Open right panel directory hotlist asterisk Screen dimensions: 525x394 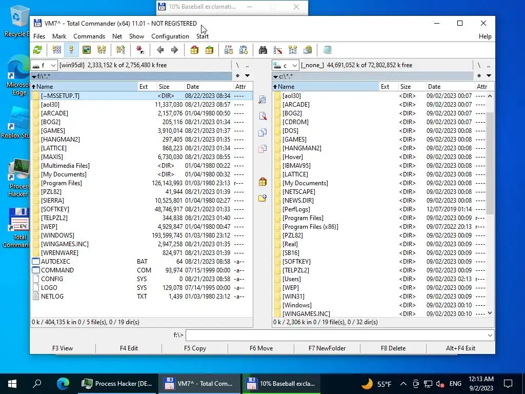479,76
